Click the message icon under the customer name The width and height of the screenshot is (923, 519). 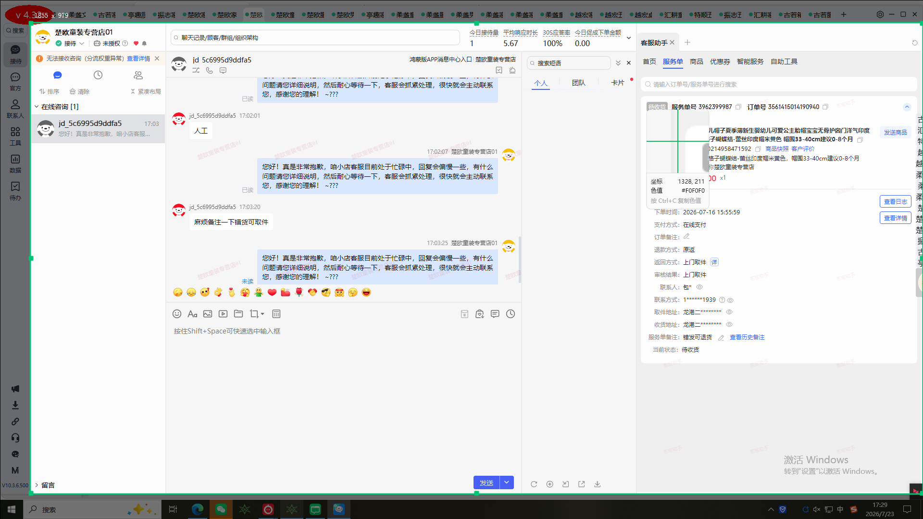click(223, 70)
